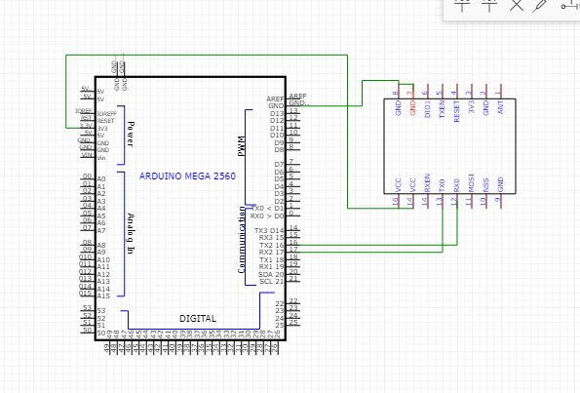Select the Arduino's 3V3 pin label
This screenshot has width=580, height=393.
pos(102,129)
